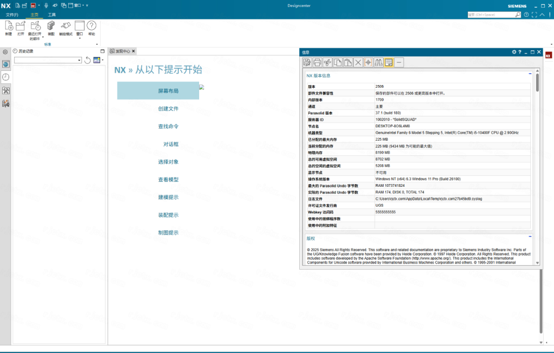Switch to the 工具 ribbon tab
This screenshot has height=353, width=554.
point(51,15)
